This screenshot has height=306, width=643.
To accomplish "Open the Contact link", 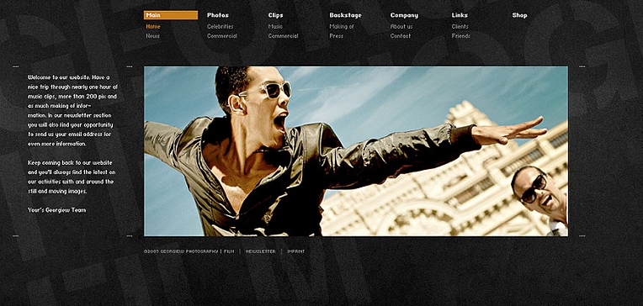I will point(401,35).
